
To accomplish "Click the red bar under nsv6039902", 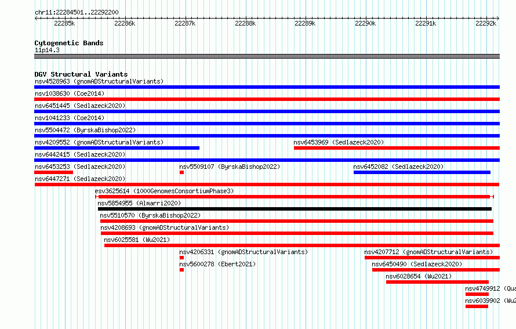I will 477,306.
